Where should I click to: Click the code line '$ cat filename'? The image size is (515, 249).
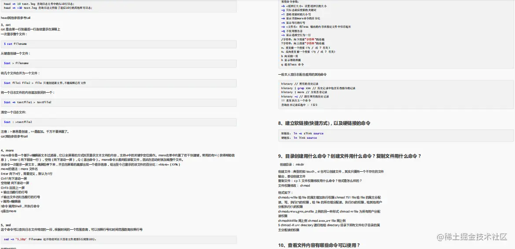[x=15, y=44]
